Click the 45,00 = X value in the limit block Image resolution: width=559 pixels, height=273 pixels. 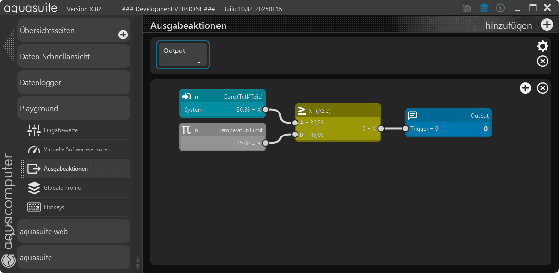248,143
